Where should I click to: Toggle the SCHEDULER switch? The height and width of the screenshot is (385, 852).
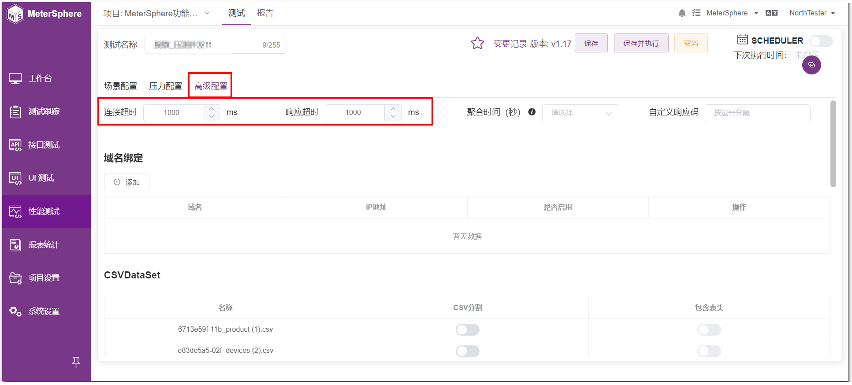pos(821,41)
